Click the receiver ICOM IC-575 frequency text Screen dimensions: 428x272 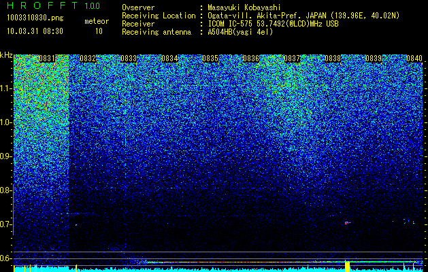(273, 24)
